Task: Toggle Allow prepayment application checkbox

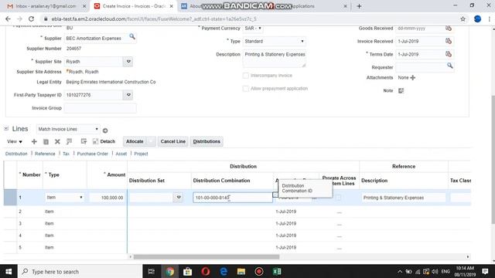Action: tap(246, 89)
